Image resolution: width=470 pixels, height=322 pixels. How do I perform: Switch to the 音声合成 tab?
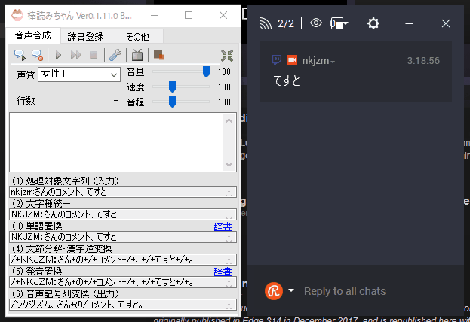33,35
